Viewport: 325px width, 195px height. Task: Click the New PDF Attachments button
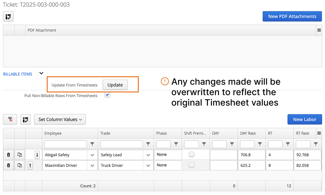click(x=292, y=16)
